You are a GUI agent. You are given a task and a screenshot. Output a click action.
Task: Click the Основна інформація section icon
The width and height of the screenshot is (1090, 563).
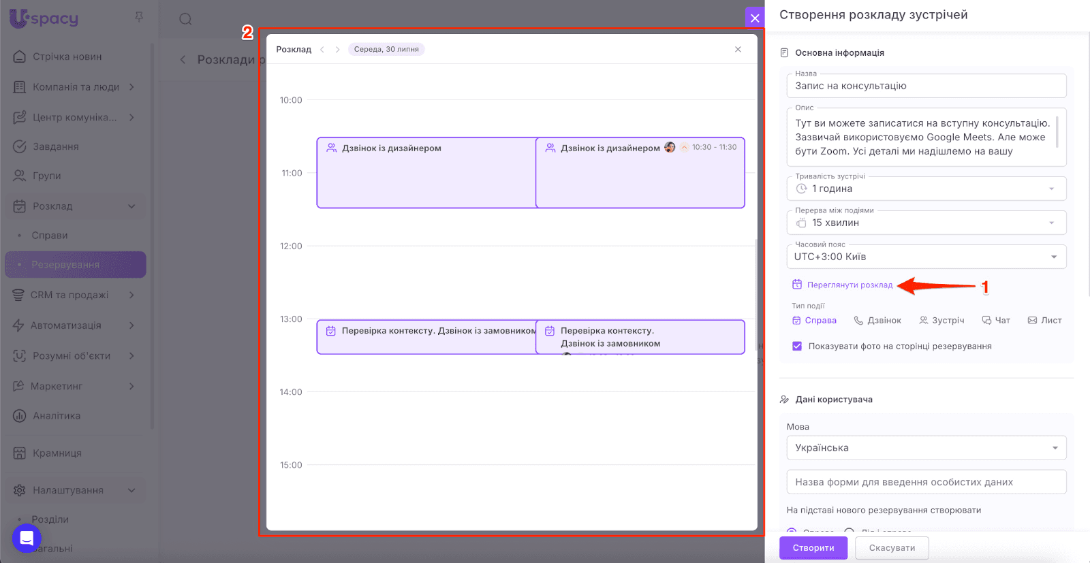click(784, 52)
